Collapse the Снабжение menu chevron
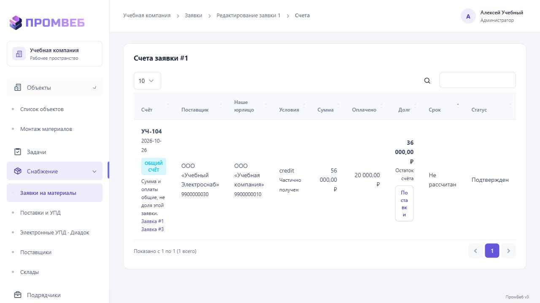This screenshot has height=303, width=540. [94, 172]
